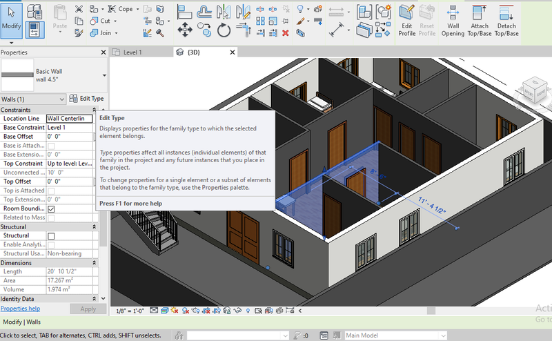
Task: Toggle the Structural checkbox
Action: (x=51, y=235)
